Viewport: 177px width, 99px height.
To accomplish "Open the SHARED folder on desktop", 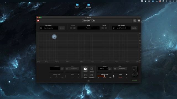I will (88, 5).
